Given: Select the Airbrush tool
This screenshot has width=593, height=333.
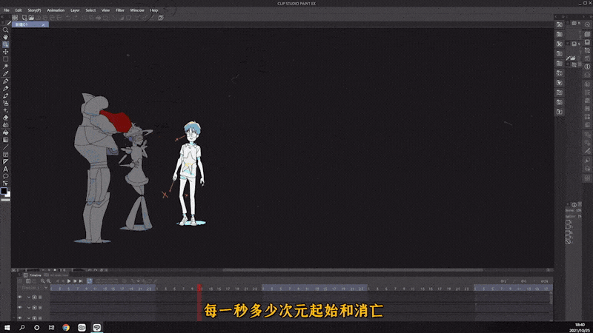Looking at the screenshot, I should 5,103.
